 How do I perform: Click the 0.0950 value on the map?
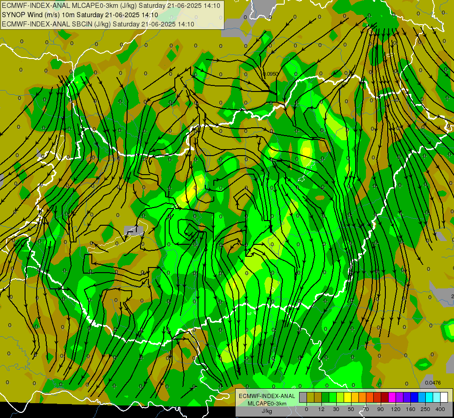pos(270,74)
